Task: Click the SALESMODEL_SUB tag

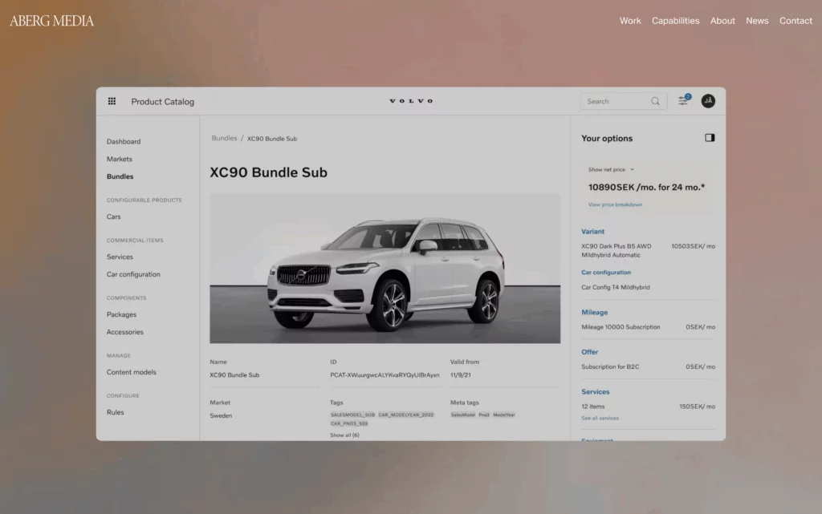Action: tap(352, 415)
